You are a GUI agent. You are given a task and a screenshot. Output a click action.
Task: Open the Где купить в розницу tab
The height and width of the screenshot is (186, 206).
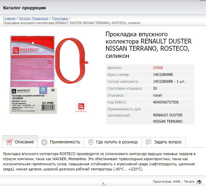tap(113, 142)
